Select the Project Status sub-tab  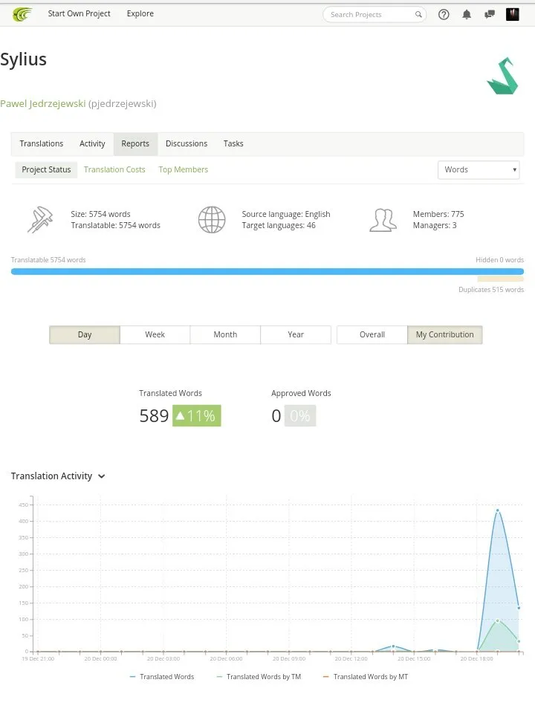(46, 169)
